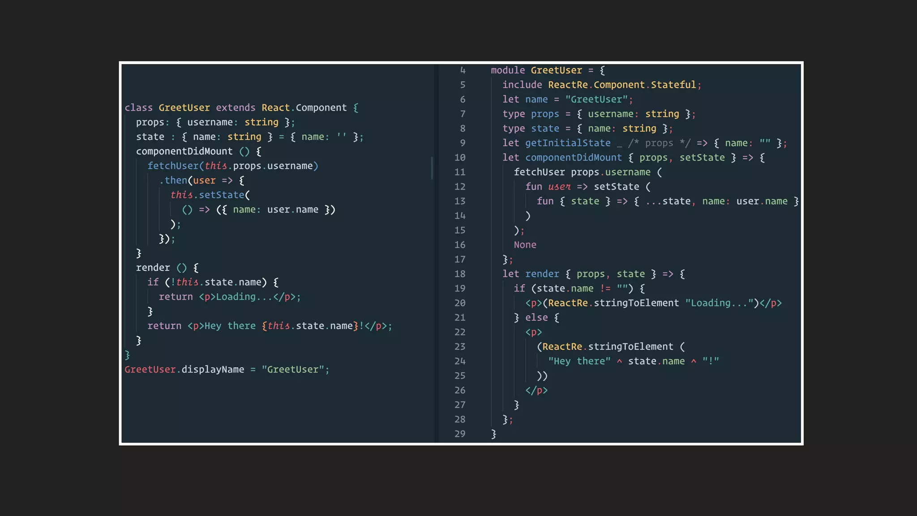Click the "Loading..." string on line 20

point(719,303)
